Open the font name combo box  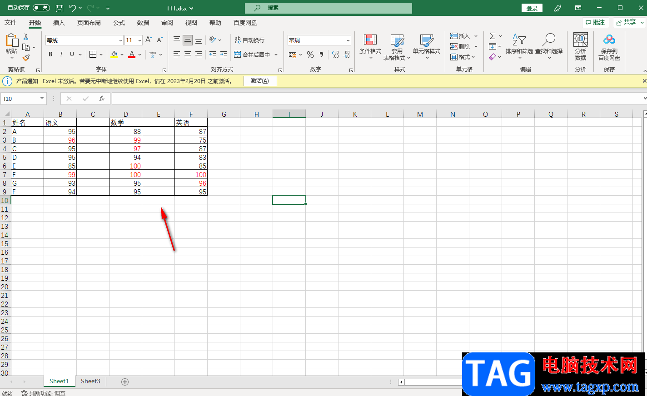click(84, 40)
